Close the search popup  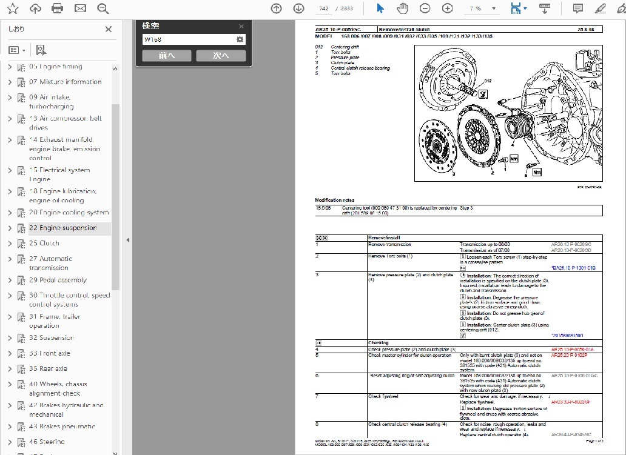[241, 26]
